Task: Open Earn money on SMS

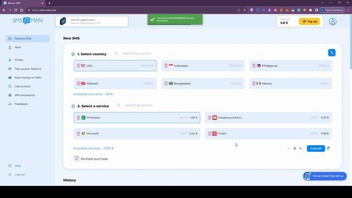Action: point(28,78)
